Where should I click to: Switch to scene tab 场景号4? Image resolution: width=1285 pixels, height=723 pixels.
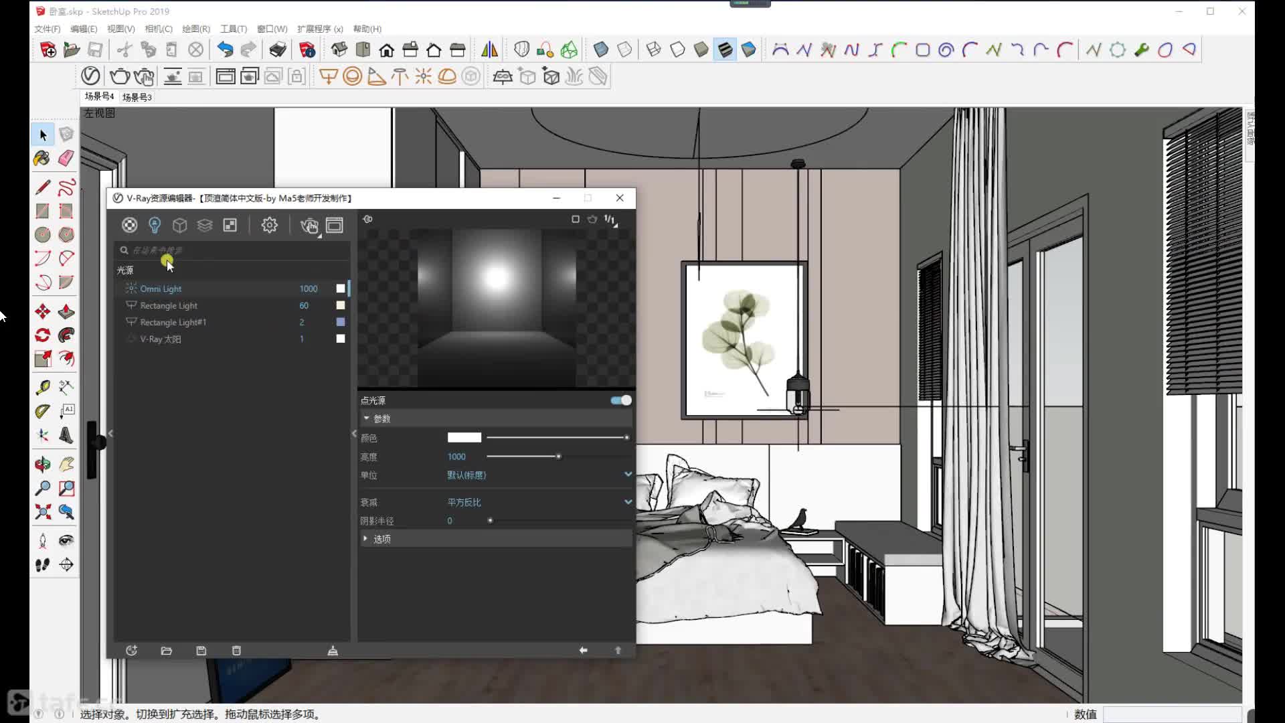99,96
